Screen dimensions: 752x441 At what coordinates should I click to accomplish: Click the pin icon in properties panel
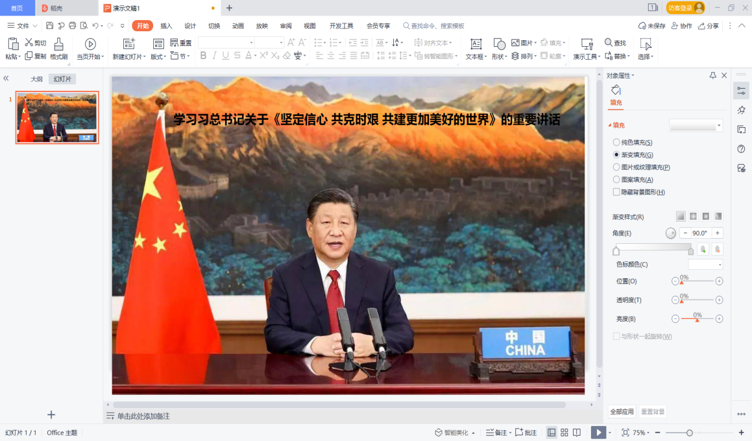[713, 76]
